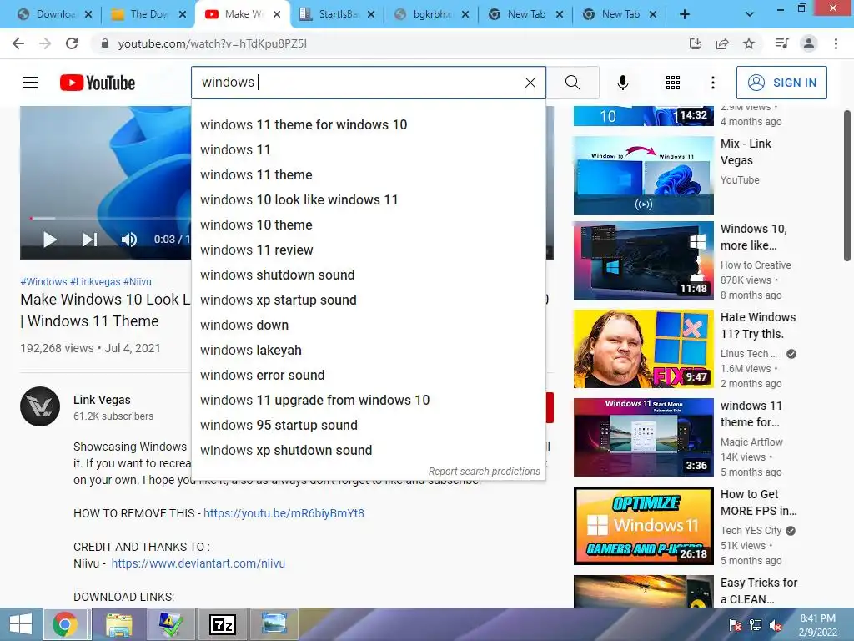Screen dimensions: 854x641
Task: Install app icon in address bar
Action: pos(696,43)
